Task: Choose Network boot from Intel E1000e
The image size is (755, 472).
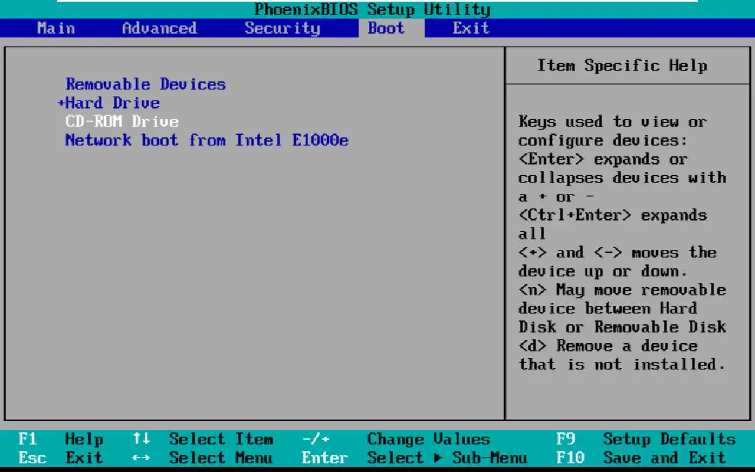Action: click(207, 140)
